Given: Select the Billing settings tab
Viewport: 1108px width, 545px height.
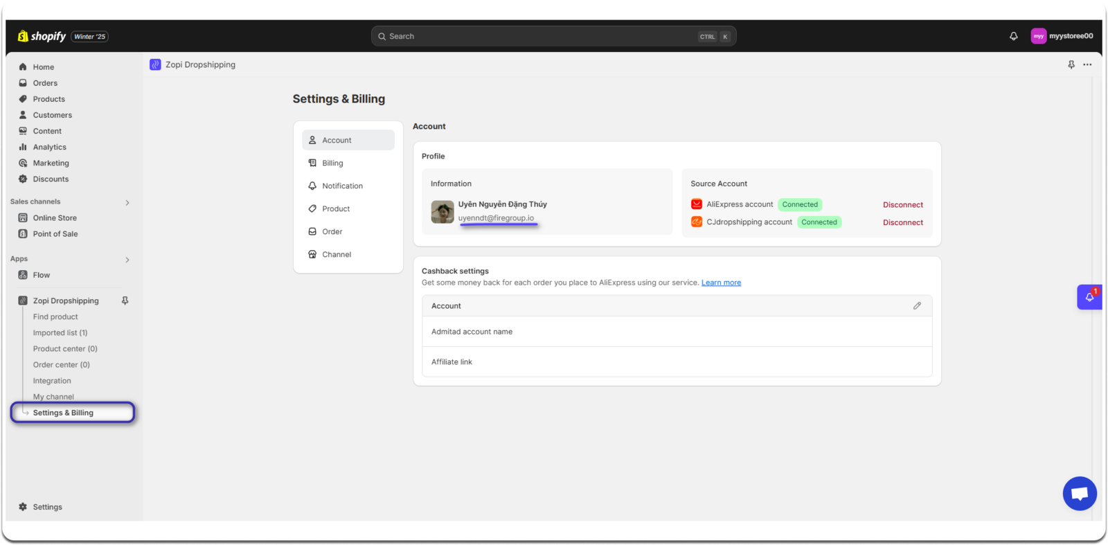Looking at the screenshot, I should click(x=348, y=163).
